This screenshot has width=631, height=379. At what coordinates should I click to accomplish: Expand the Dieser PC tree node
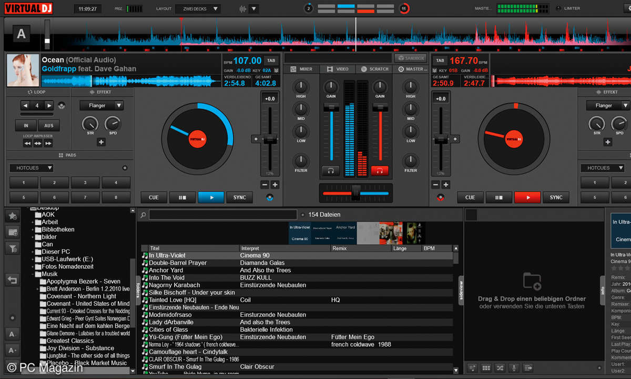point(33,252)
